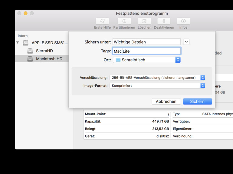This screenshot has height=174, width=233.
Task: Click the Partitionieren toolbar icon
Action: 124,21
